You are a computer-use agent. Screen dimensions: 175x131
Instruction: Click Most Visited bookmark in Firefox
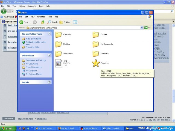click(x=7, y=17)
